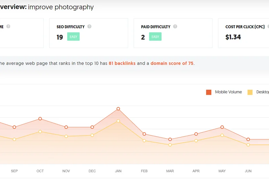Select the March mobile volume data point
269x179 pixels.
170,139
